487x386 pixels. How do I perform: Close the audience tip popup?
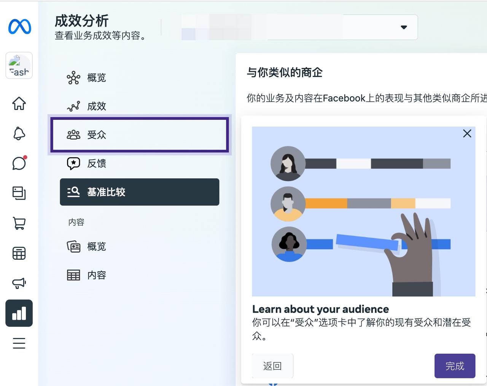(467, 133)
